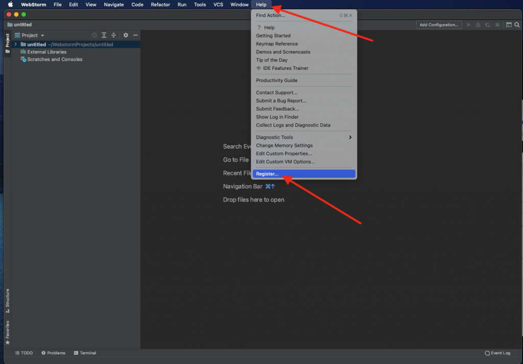This screenshot has height=364, width=523.
Task: Select Contact Support...
Action: [304, 93]
